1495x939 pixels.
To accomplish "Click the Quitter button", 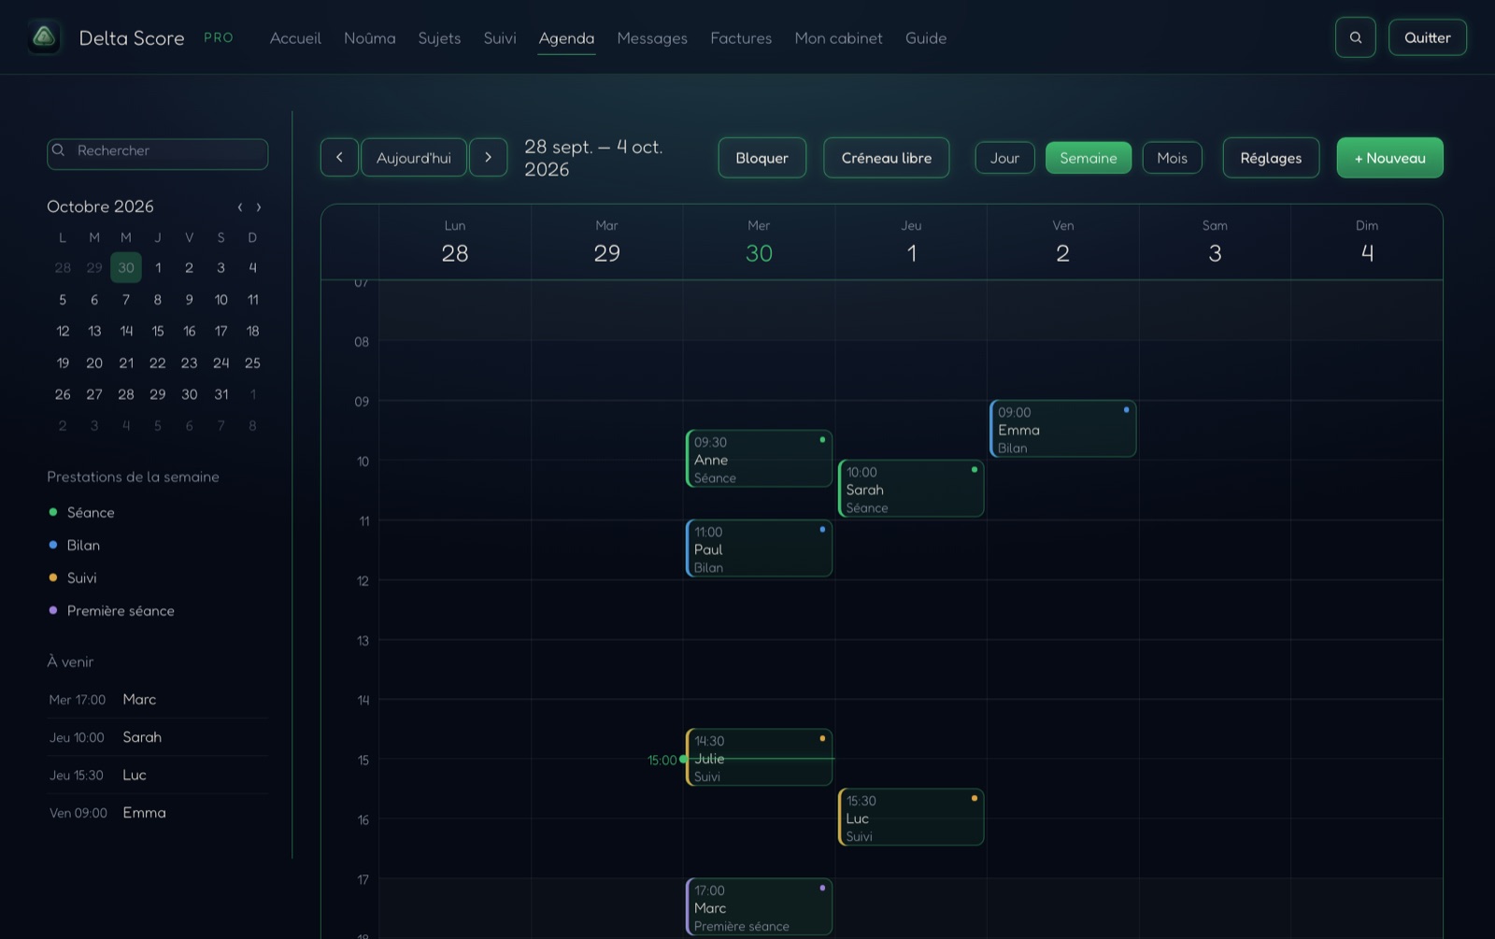I will point(1427,37).
